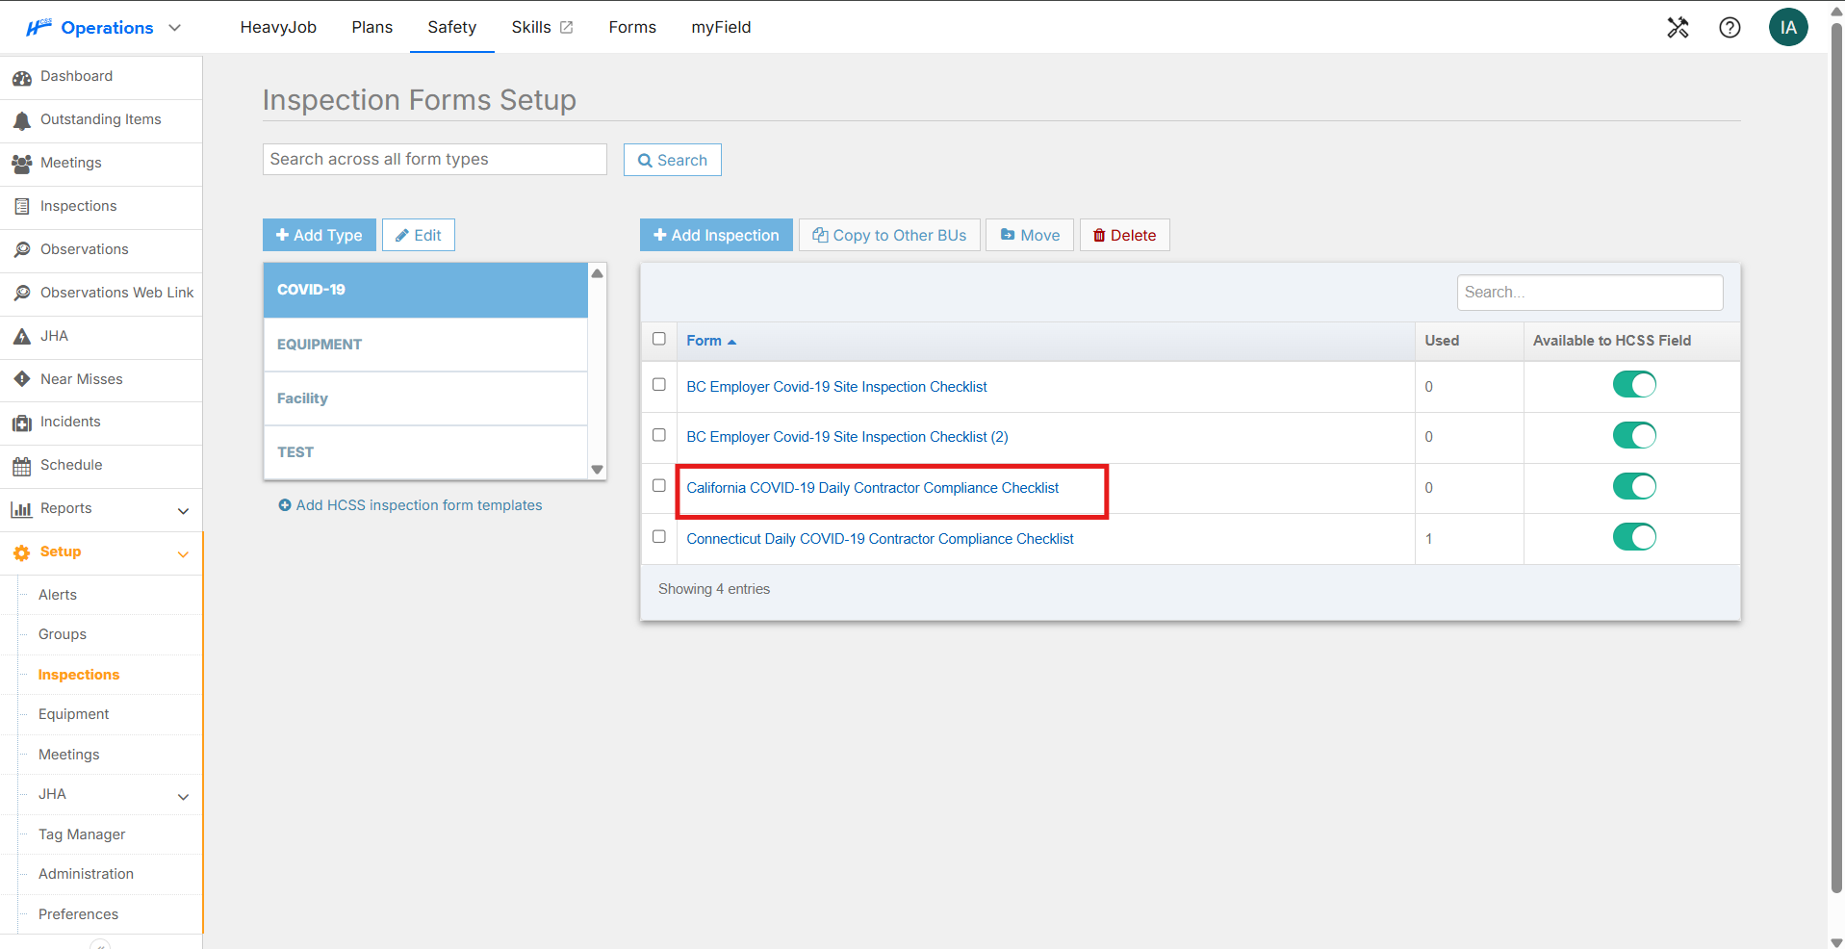Click the Schedule calendar icon
The height and width of the screenshot is (949, 1845).
point(21,466)
